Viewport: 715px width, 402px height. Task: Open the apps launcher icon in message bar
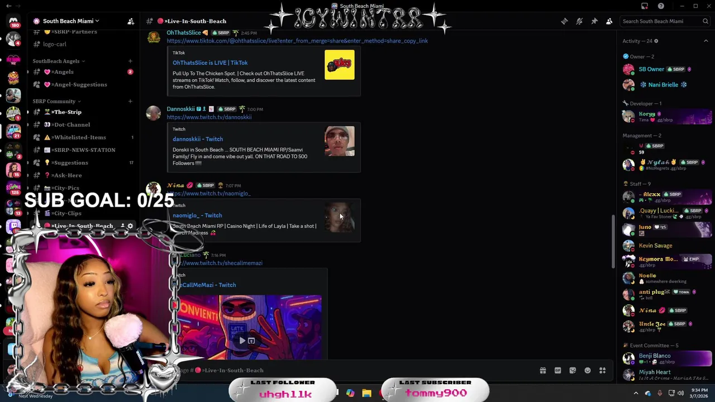coord(602,370)
